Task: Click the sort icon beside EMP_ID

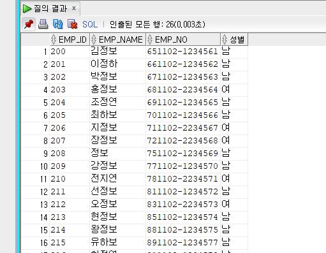Action: coord(54,40)
